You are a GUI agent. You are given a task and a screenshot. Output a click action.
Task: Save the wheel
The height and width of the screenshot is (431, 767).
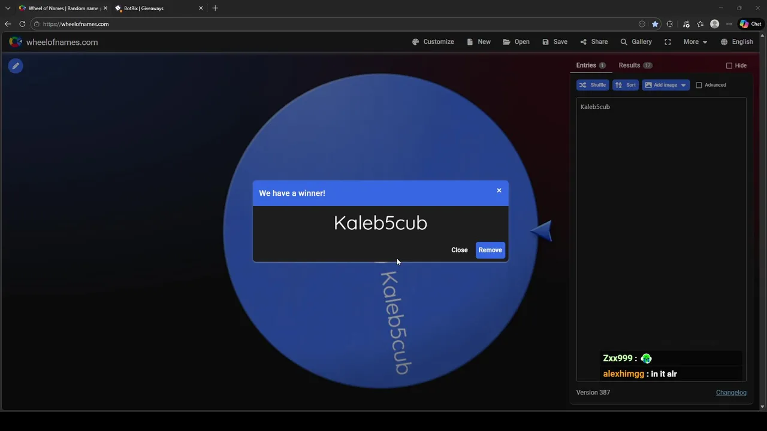555,42
